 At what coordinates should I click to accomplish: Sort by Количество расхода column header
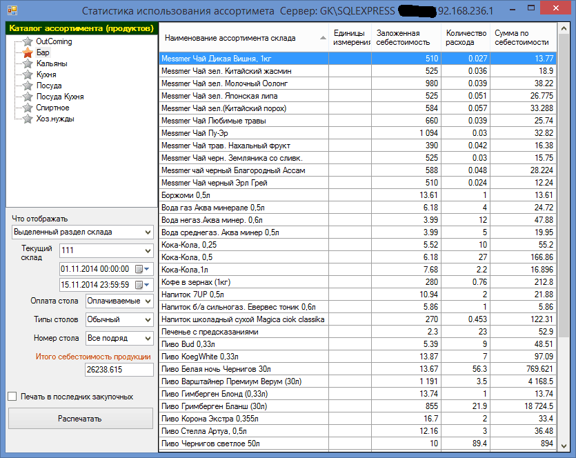pyautogui.click(x=466, y=38)
